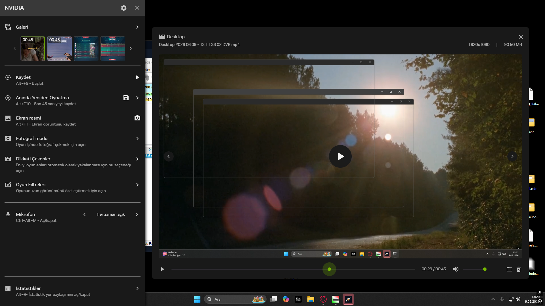Screen dimensions: 545x306
Task: Adjust video volume slider handle
Action: pos(485,269)
